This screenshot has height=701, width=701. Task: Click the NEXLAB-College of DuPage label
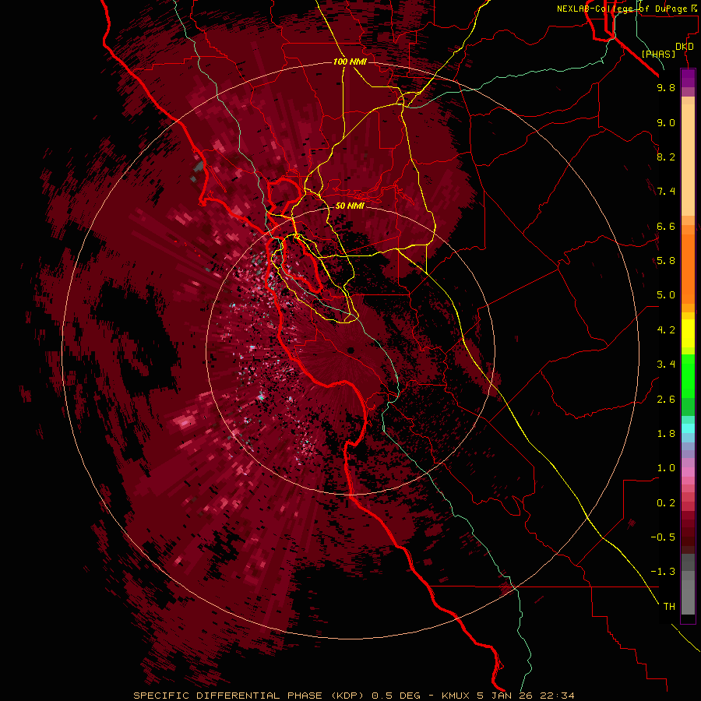pyautogui.click(x=622, y=9)
